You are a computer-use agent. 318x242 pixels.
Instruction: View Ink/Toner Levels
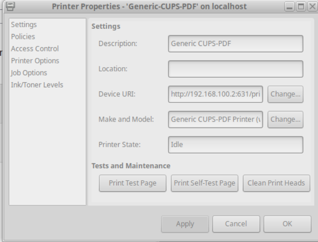pos(37,85)
